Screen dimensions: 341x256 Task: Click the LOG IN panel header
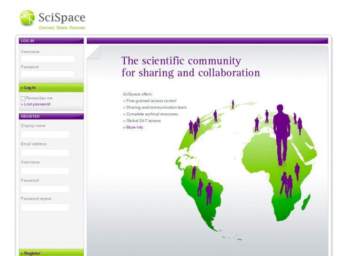[51, 41]
